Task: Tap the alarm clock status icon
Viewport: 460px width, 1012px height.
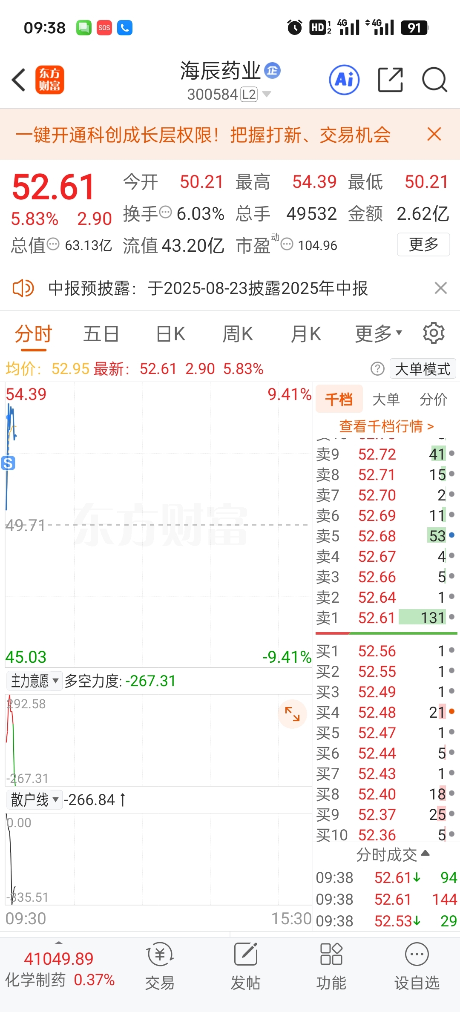Action: [295, 28]
